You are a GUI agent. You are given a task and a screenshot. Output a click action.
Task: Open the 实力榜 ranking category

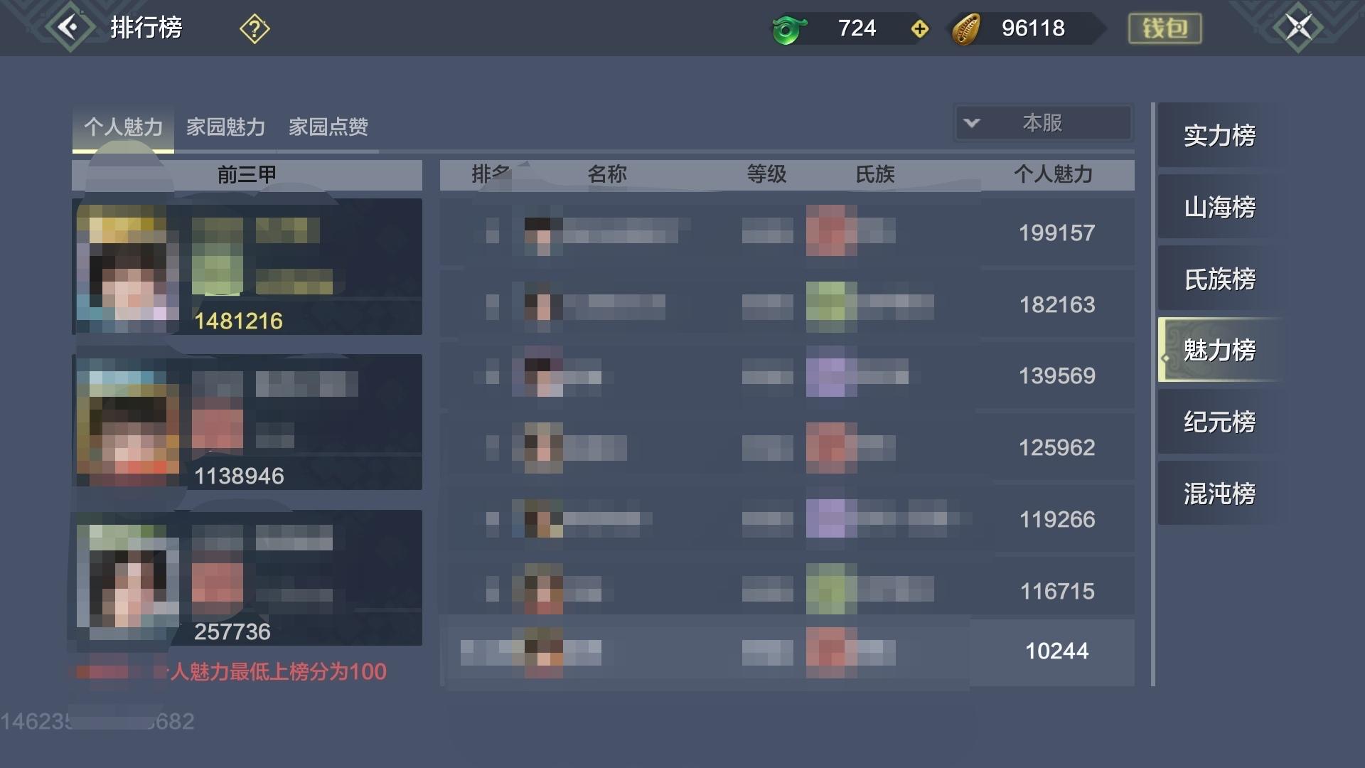[1219, 135]
